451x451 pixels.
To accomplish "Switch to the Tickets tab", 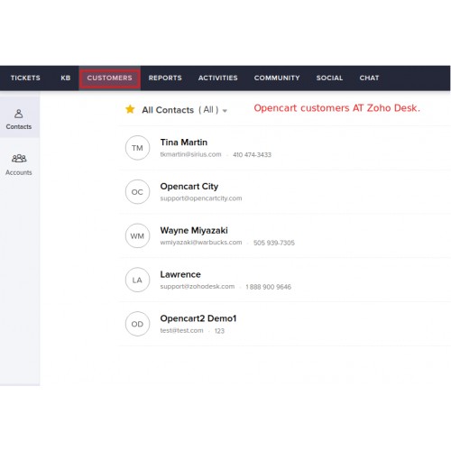I will click(x=25, y=78).
